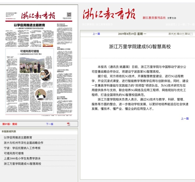The width and height of the screenshot is (195, 182).
Task: Go to next page with 下一版
Action: 50,124
